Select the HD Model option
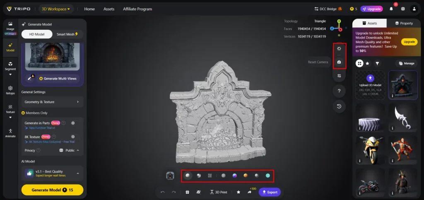 [37, 34]
